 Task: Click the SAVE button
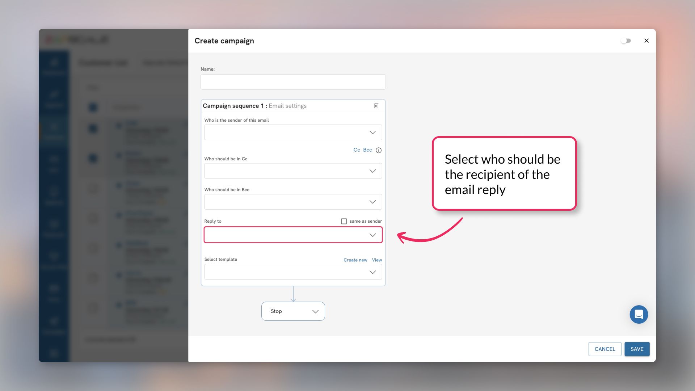(x=637, y=349)
